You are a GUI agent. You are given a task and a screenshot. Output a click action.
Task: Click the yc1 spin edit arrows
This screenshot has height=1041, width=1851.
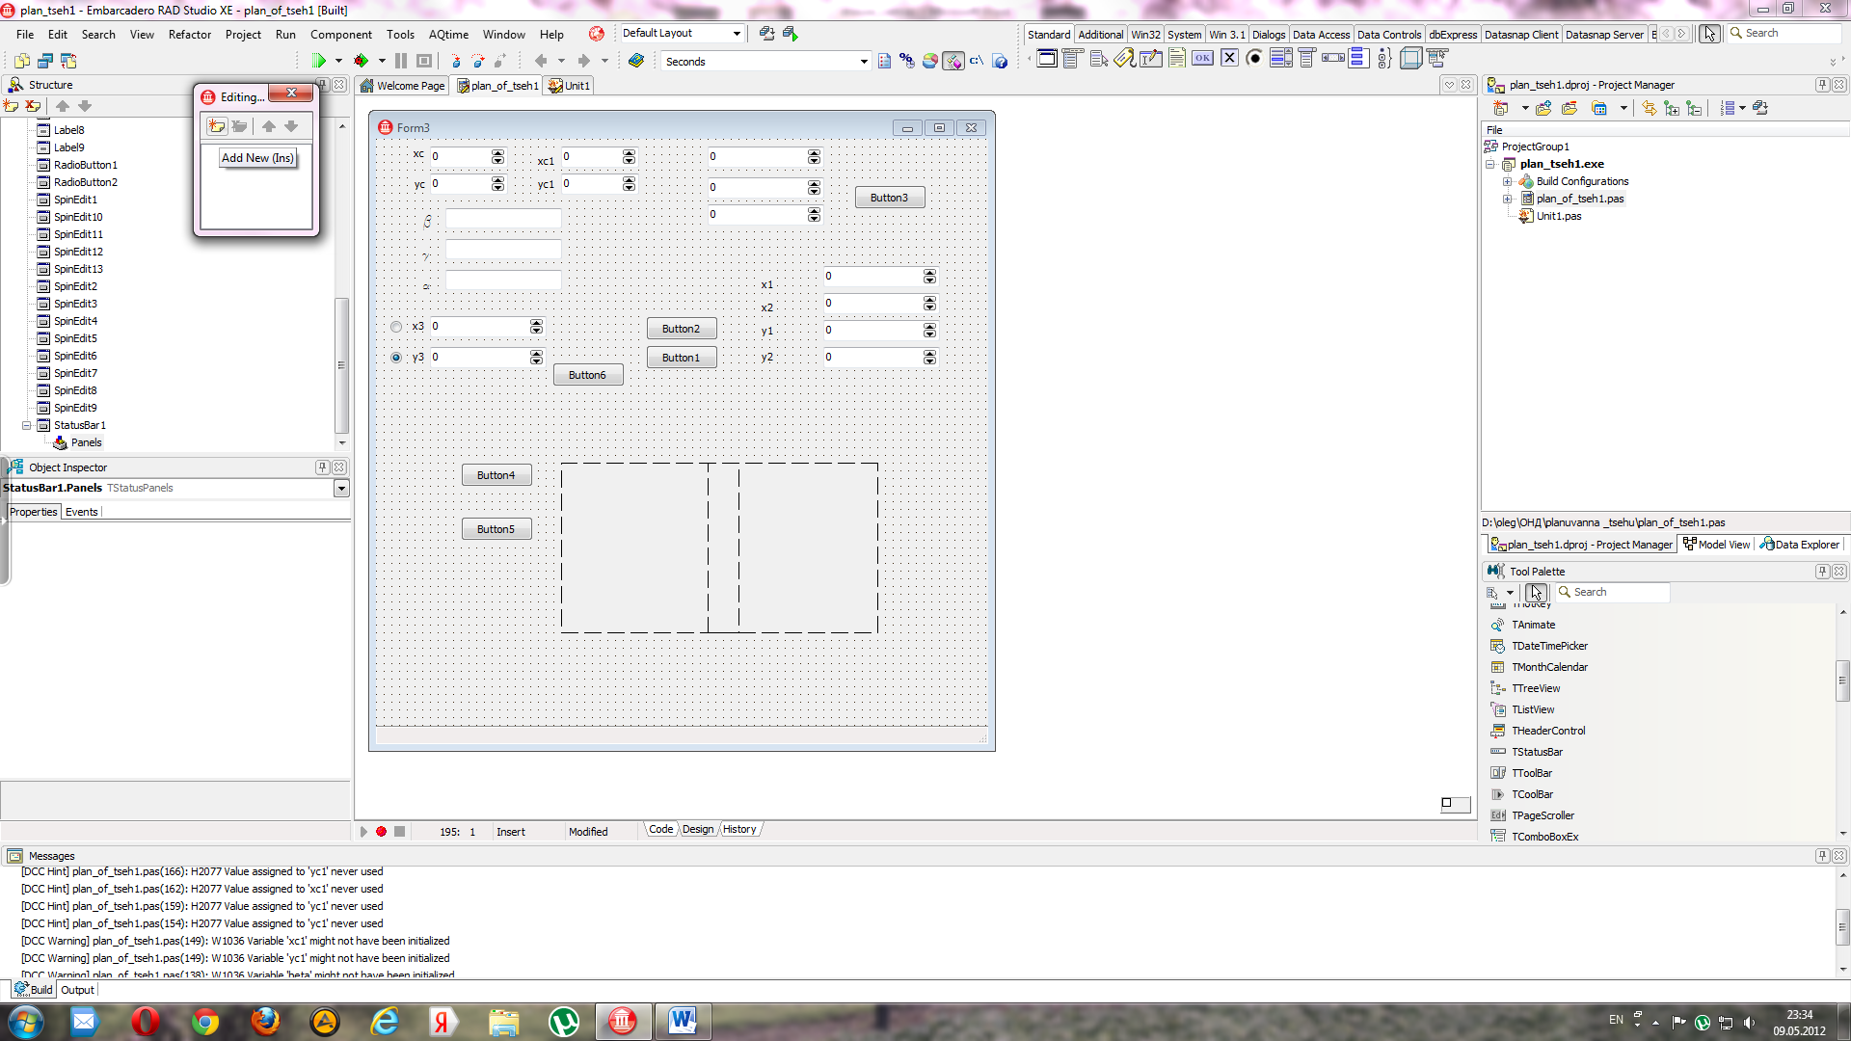click(629, 183)
